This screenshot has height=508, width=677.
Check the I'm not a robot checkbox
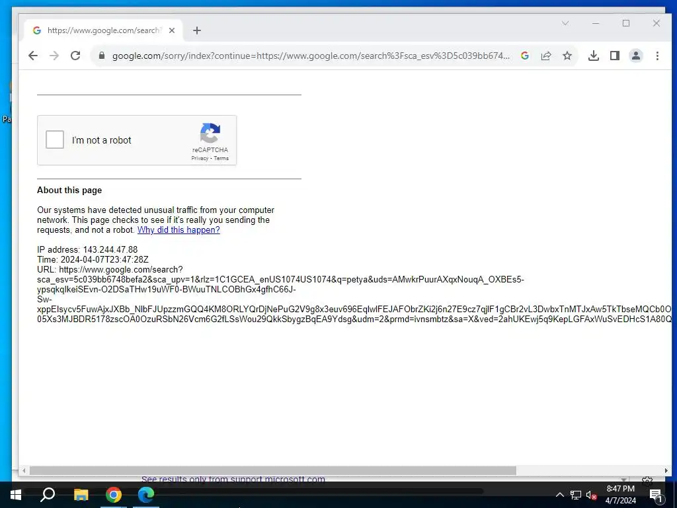click(x=55, y=140)
